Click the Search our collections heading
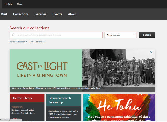 (29, 28)
